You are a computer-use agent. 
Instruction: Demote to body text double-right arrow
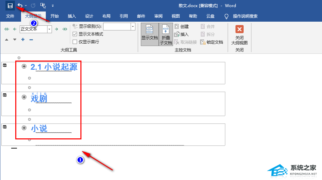(x=65, y=29)
